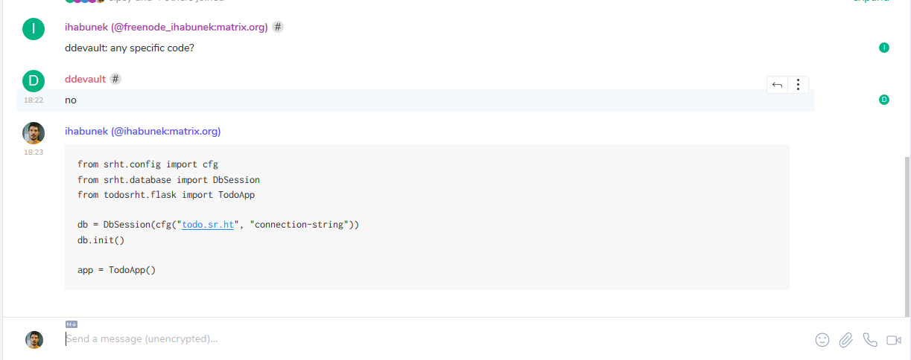Screen dimensions: 911x360
Task: Click the red ddevault sender name
Action: [x=85, y=79]
